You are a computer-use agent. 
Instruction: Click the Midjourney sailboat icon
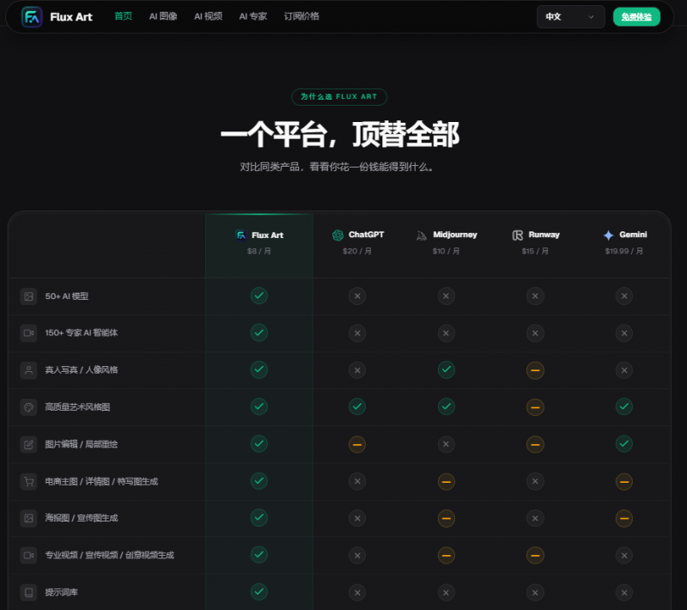(x=421, y=235)
